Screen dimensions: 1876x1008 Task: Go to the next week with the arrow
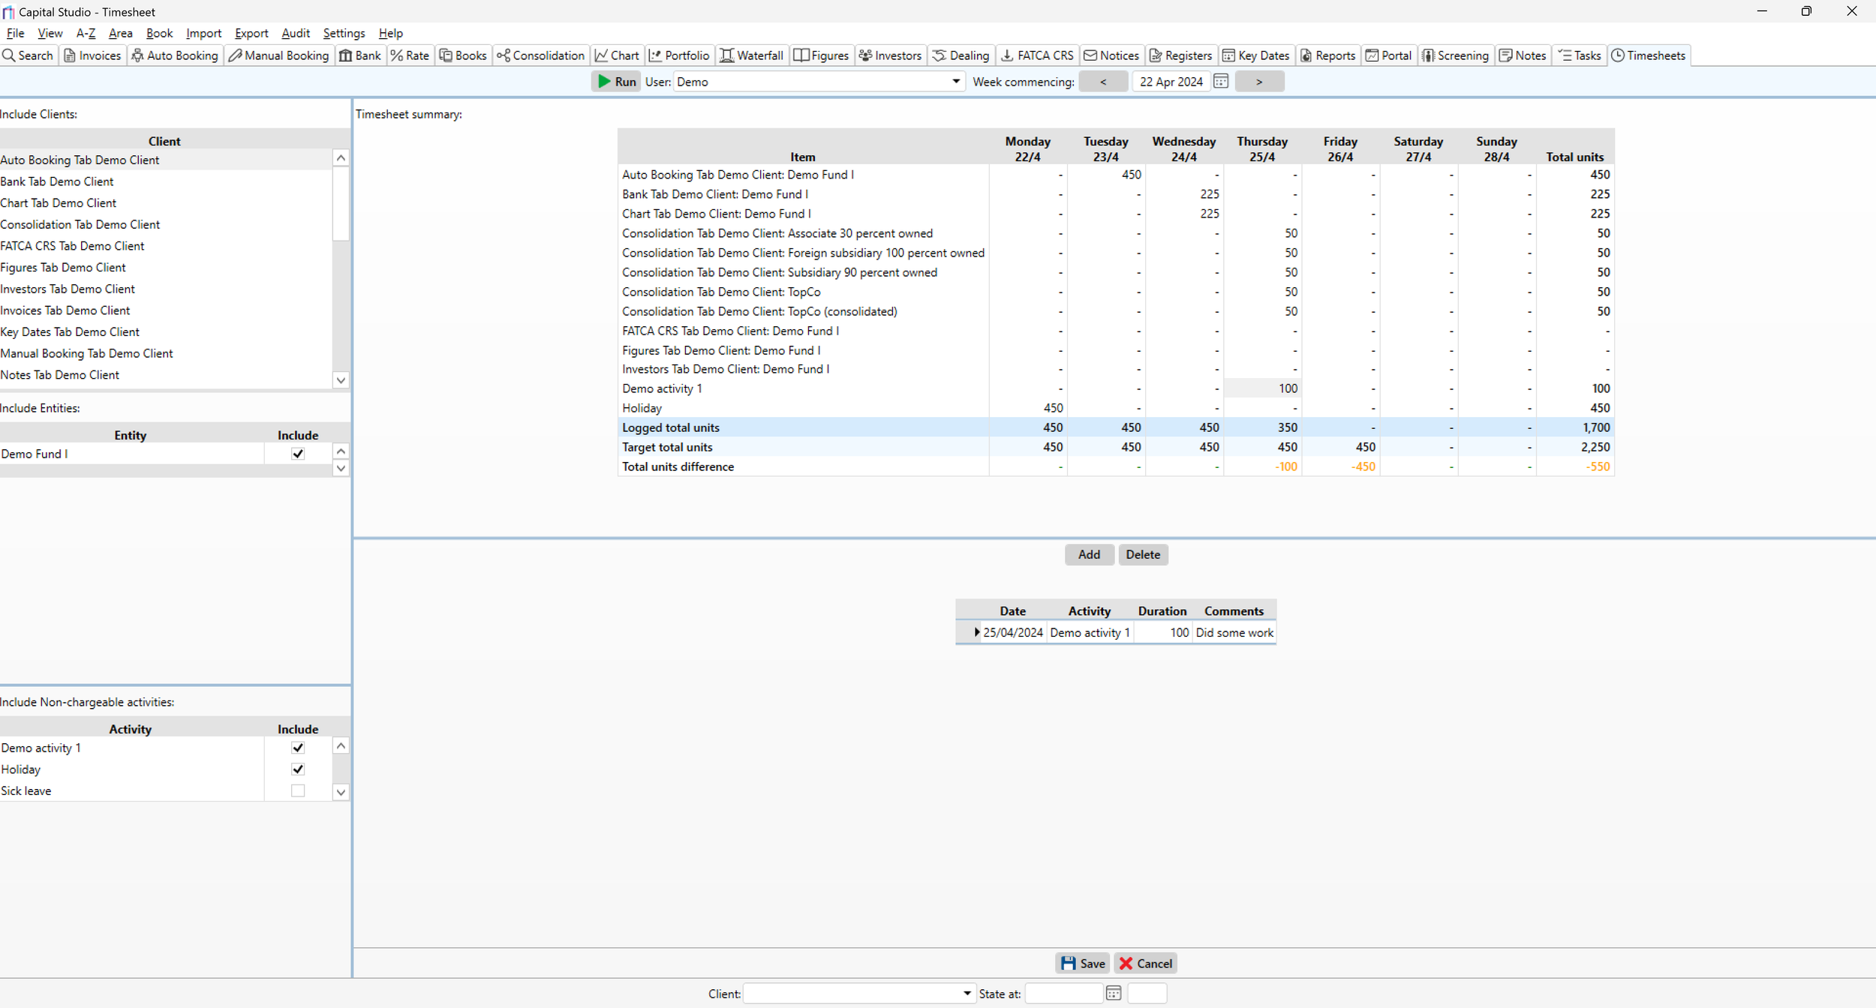(1259, 81)
